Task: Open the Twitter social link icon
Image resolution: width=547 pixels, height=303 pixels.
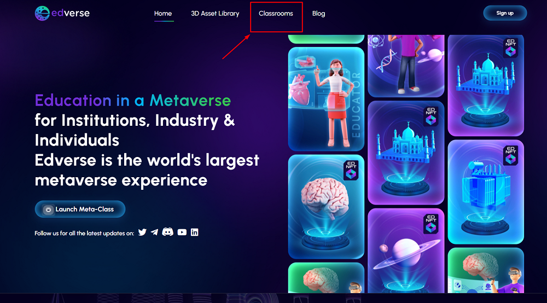Action: [142, 232]
